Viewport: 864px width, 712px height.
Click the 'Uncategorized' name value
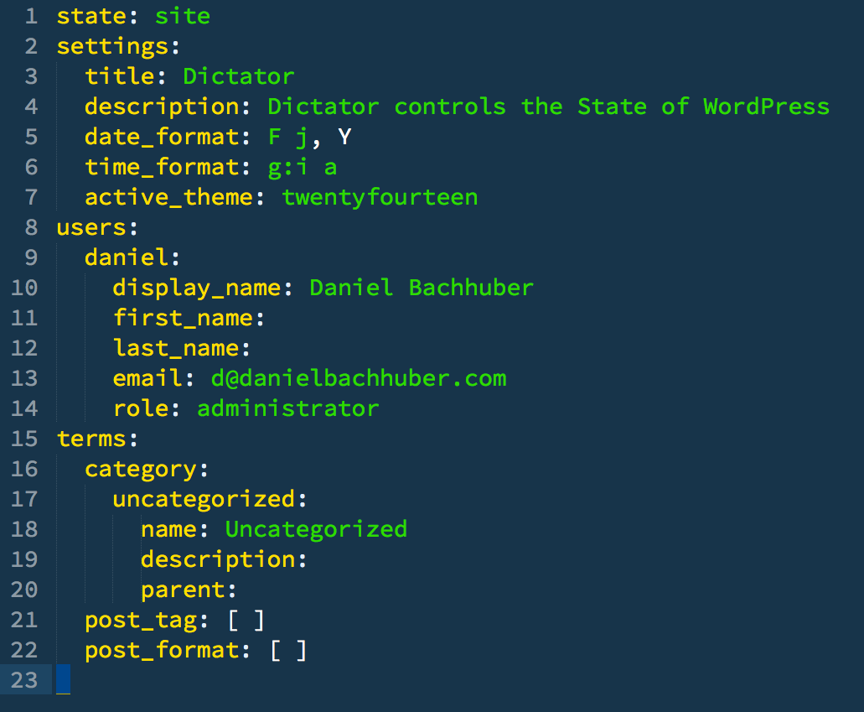coord(316,529)
